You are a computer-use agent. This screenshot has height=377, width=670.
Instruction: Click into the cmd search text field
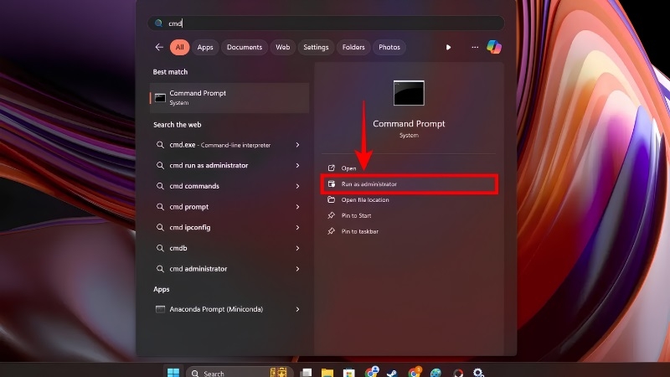coord(326,23)
